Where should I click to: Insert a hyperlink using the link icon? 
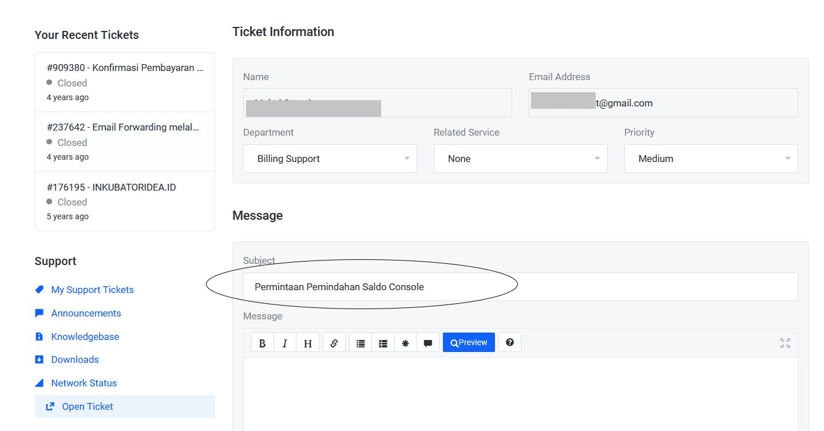tap(335, 342)
